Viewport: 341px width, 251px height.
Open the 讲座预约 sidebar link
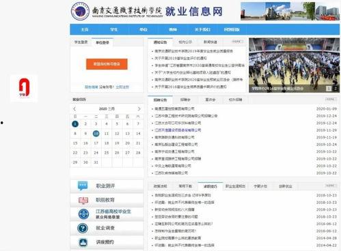(x=105, y=242)
